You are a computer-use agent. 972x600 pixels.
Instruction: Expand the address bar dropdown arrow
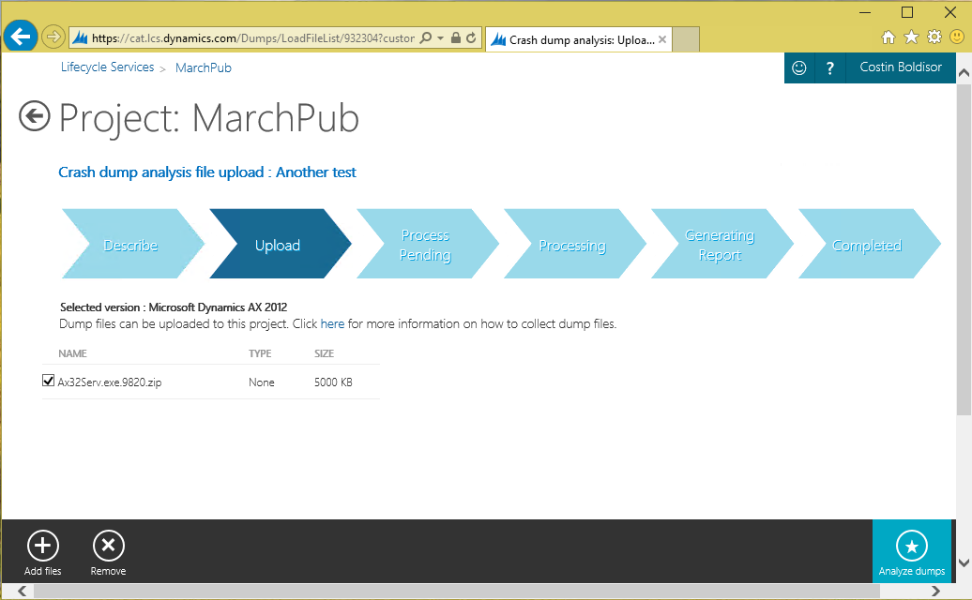(440, 38)
